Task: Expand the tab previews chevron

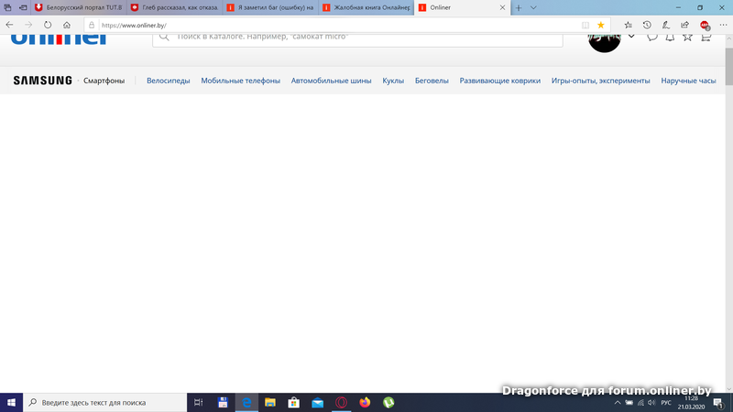Action: pyautogui.click(x=533, y=7)
